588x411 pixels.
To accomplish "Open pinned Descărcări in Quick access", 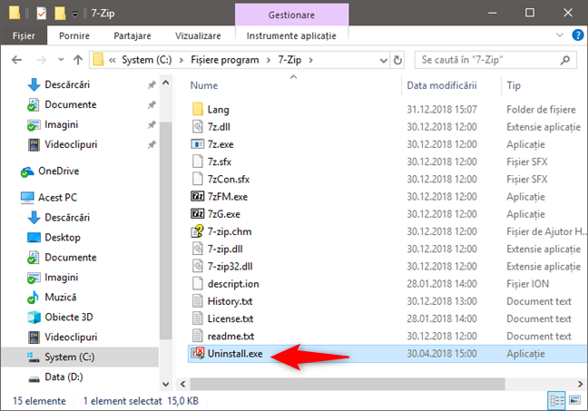I will tap(67, 84).
